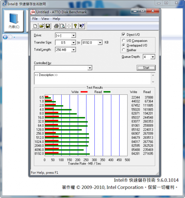Click the green Read legend swatch

107,92
